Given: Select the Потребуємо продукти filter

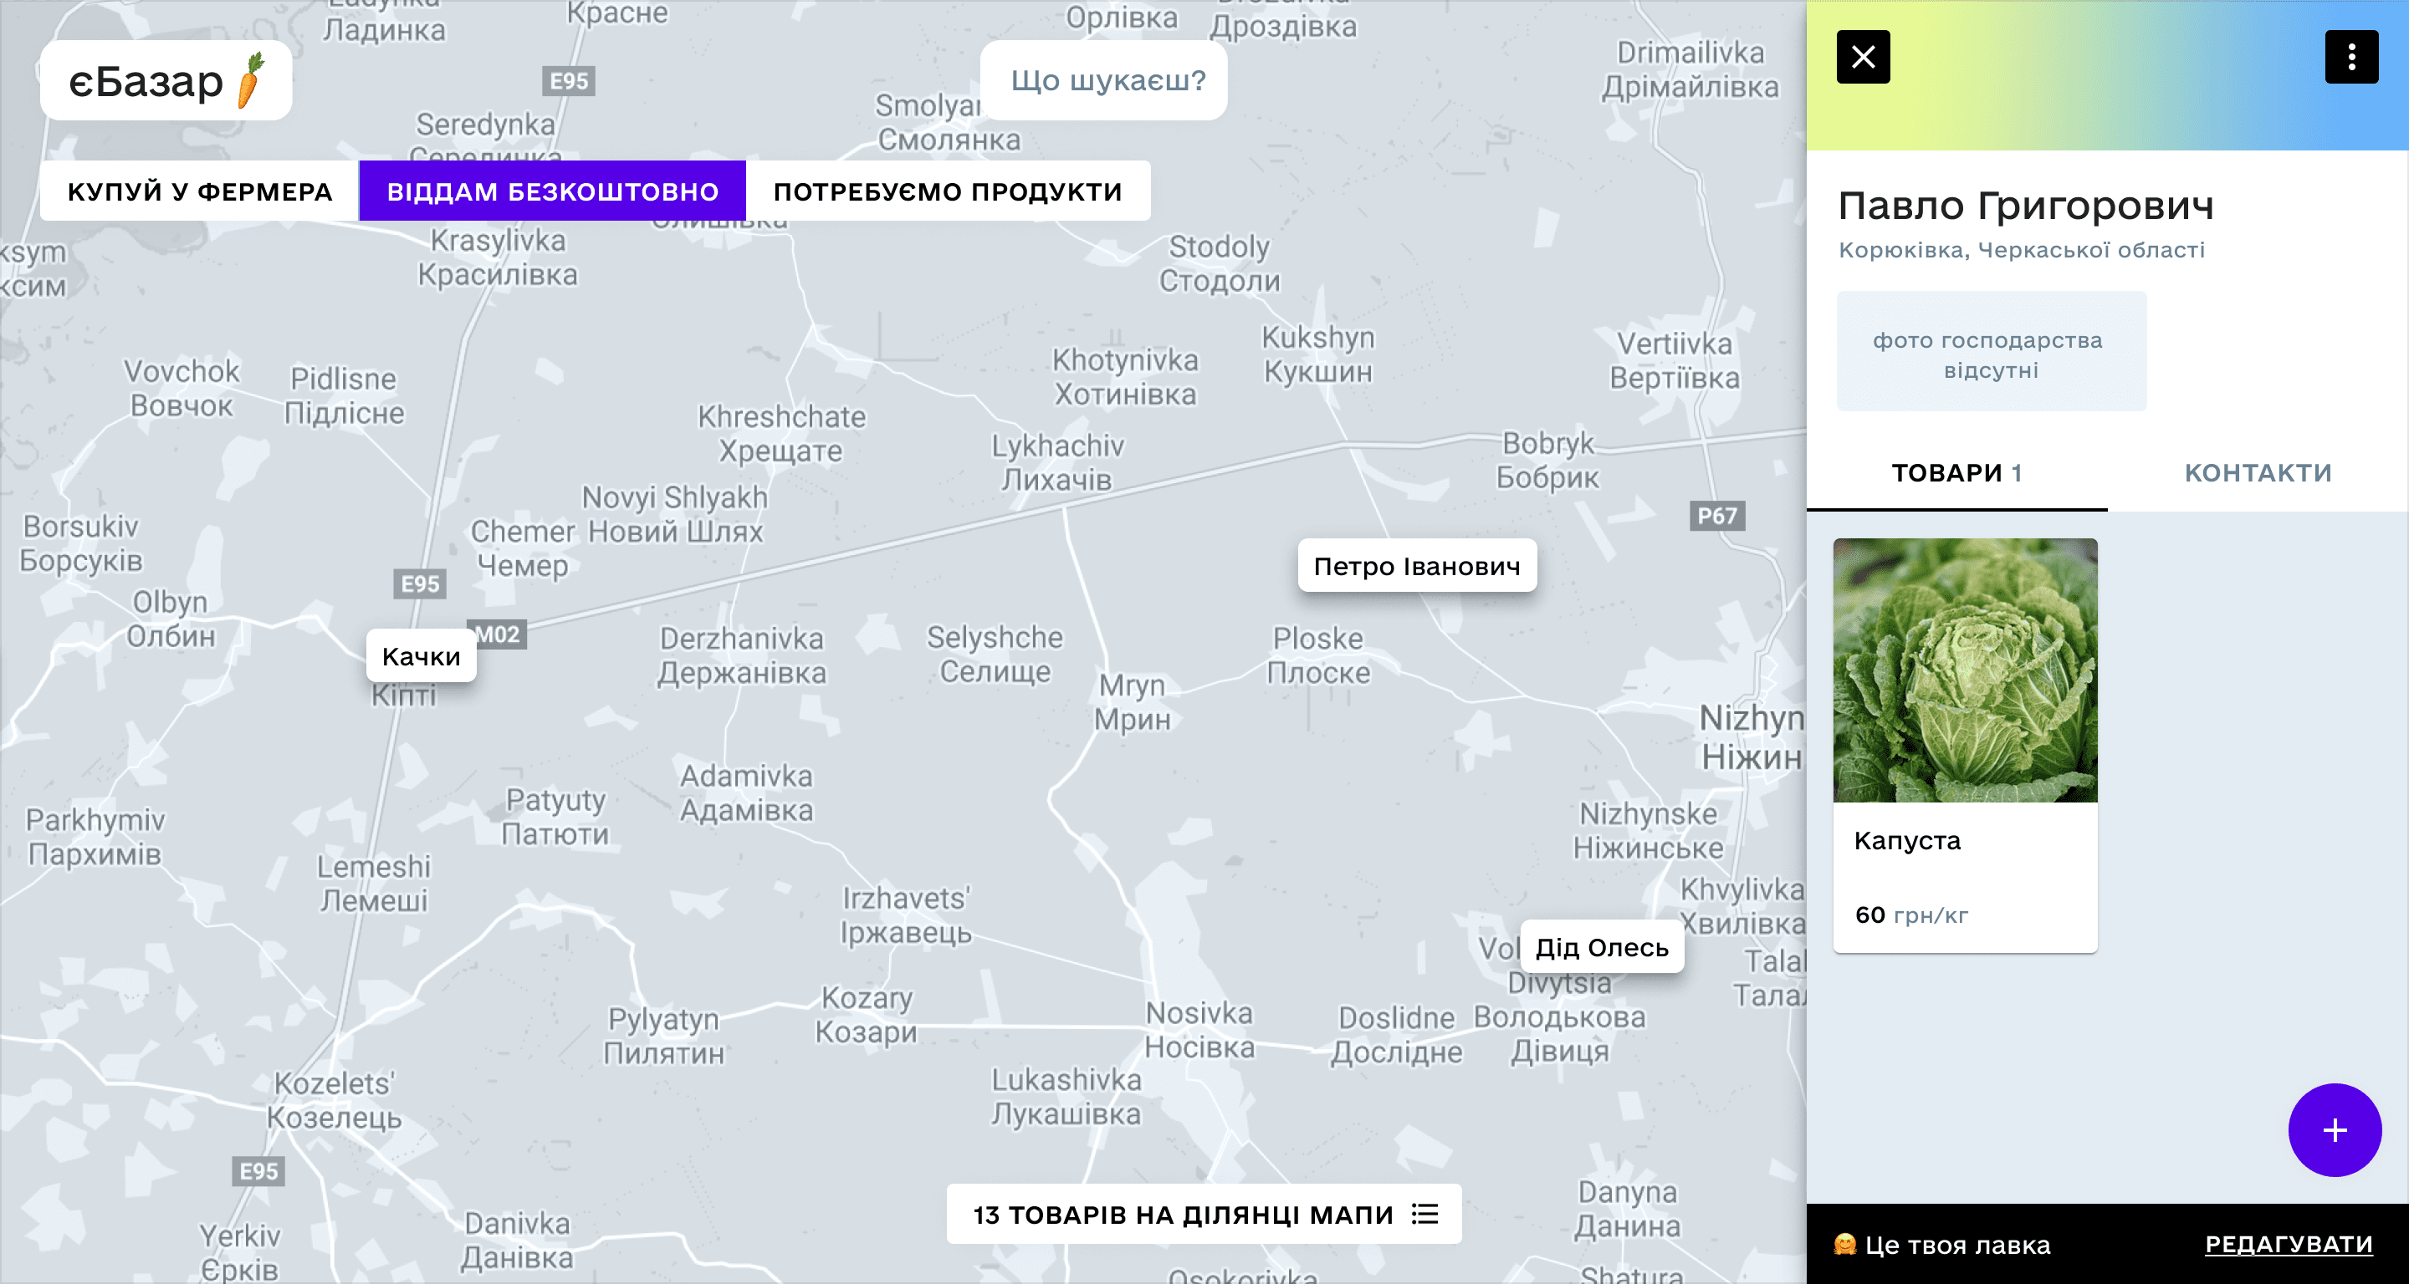Looking at the screenshot, I should 948,191.
